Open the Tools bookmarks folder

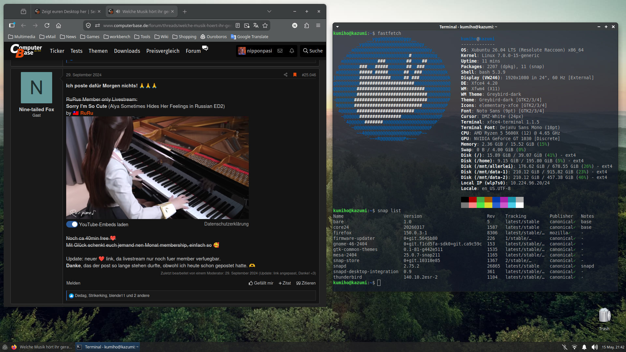coord(142,37)
